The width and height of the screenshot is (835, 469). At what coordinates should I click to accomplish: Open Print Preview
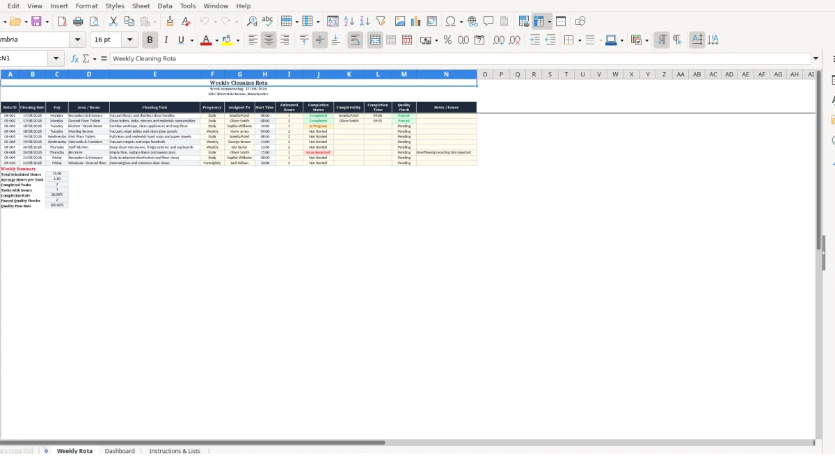click(x=95, y=22)
